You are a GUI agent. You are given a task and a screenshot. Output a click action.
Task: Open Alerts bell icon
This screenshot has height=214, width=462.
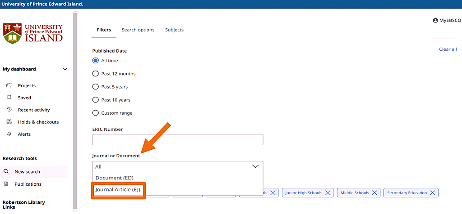(x=9, y=134)
